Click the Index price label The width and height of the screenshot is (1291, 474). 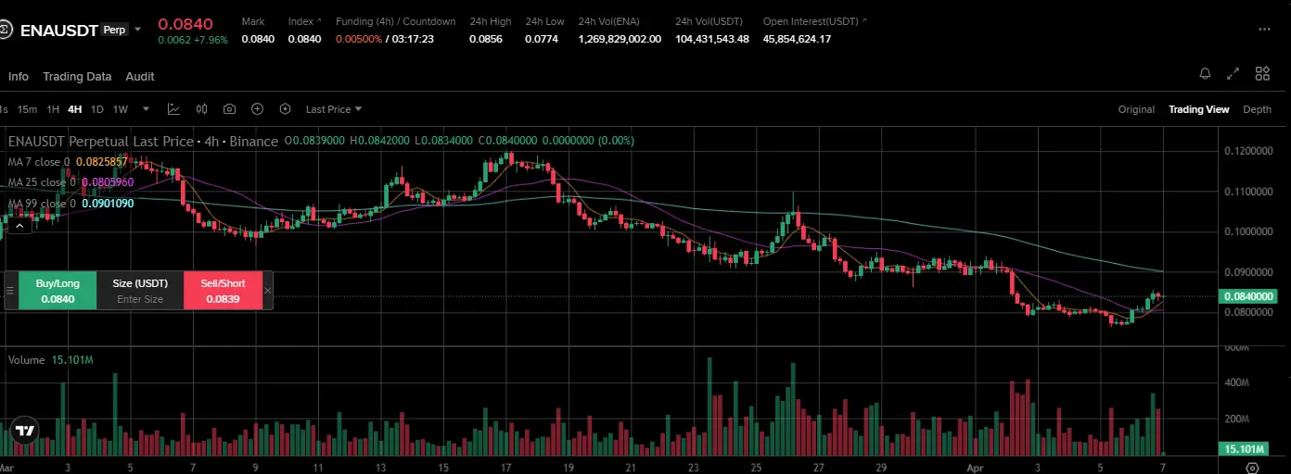300,21
